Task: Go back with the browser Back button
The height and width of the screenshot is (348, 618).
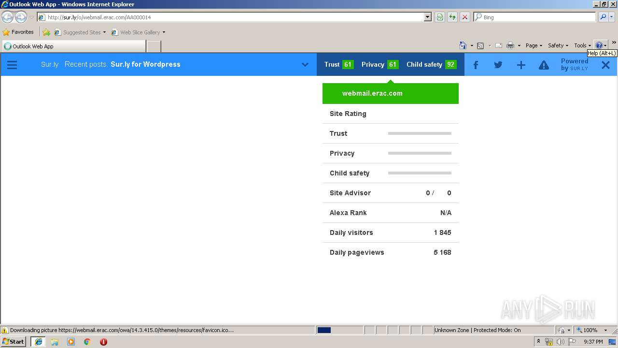Action: [x=8, y=17]
